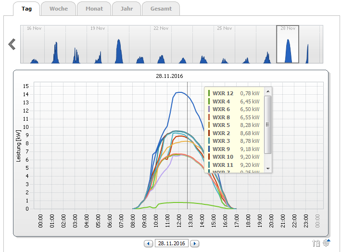
Task: Click the WXR 9 dark blue color swatch
Action: [x=209, y=149]
